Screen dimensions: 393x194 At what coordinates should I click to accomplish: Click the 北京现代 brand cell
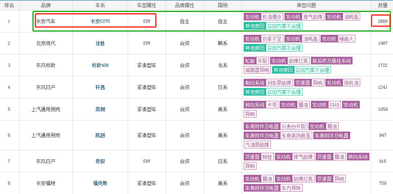tap(46, 43)
